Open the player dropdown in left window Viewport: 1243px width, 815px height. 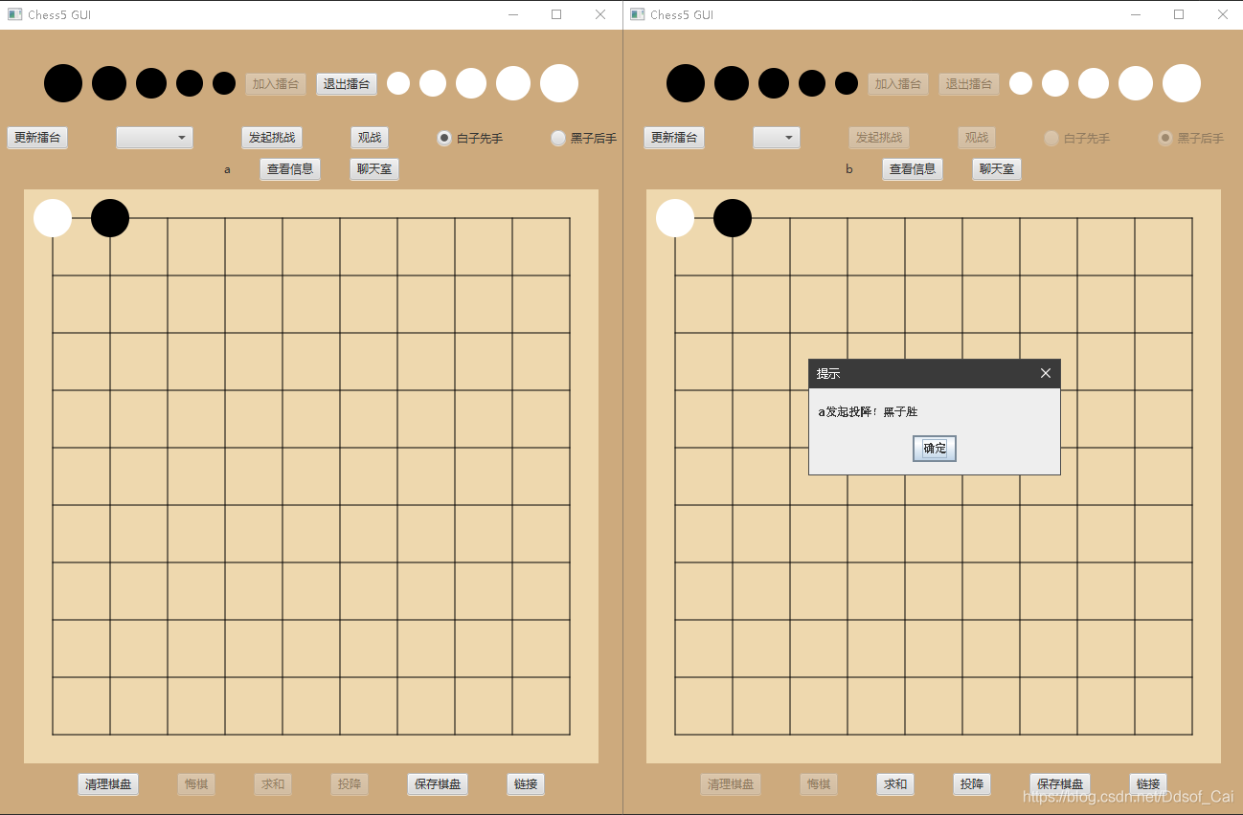point(154,138)
